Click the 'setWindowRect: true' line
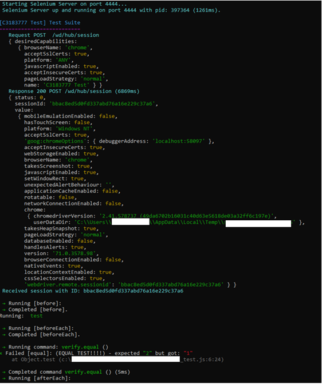The width and height of the screenshot is (322, 384). pyautogui.click(x=55, y=179)
